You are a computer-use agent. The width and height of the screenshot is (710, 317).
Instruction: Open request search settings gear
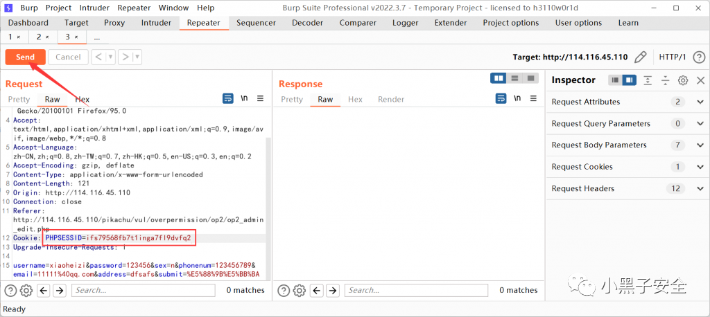point(26,290)
